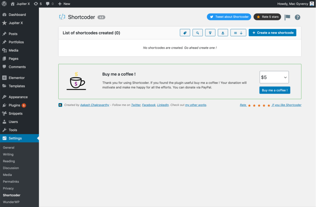
Task: Open Aakash Chakravarthy author link
Action: click(x=95, y=105)
